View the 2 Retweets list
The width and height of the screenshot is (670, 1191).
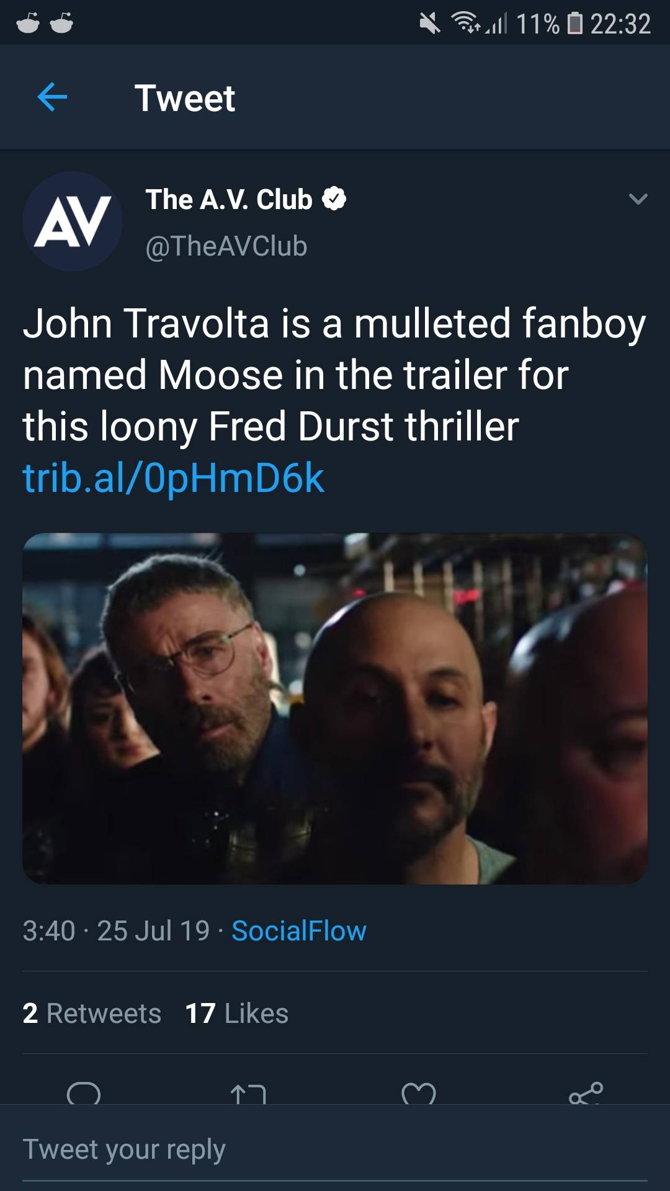click(x=92, y=1014)
